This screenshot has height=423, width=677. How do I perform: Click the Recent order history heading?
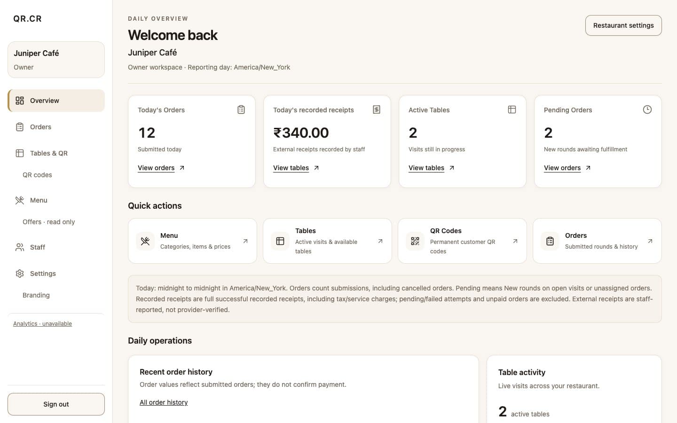176,372
